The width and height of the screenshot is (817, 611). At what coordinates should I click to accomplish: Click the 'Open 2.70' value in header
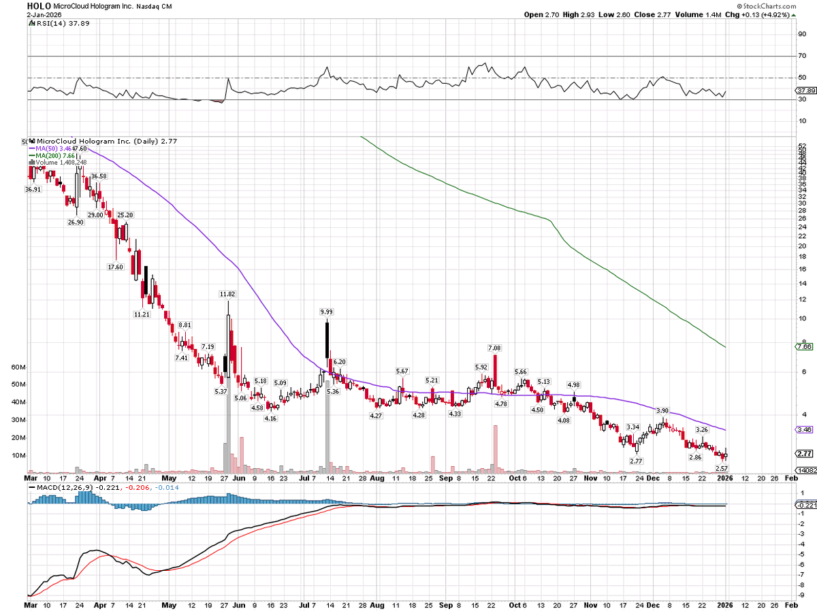540,14
